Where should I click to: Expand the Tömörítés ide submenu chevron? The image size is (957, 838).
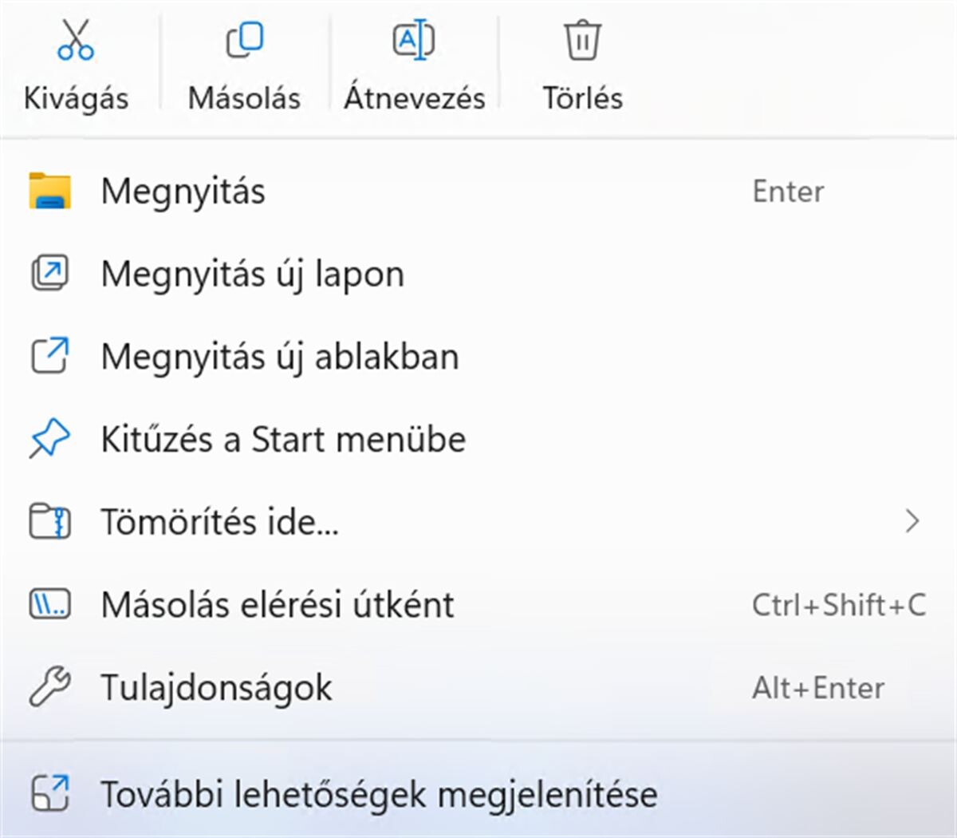pyautogui.click(x=914, y=522)
